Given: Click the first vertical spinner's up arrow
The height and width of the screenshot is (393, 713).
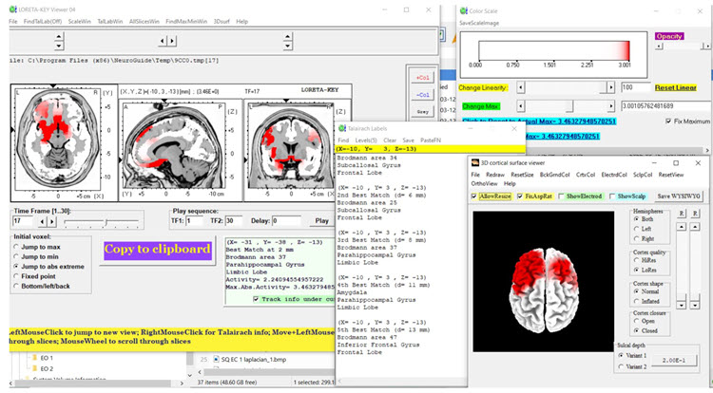Looking at the screenshot, I should point(57,35).
